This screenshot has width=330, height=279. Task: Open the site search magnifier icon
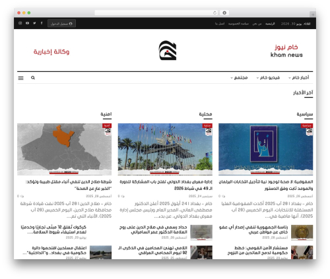click(33, 78)
